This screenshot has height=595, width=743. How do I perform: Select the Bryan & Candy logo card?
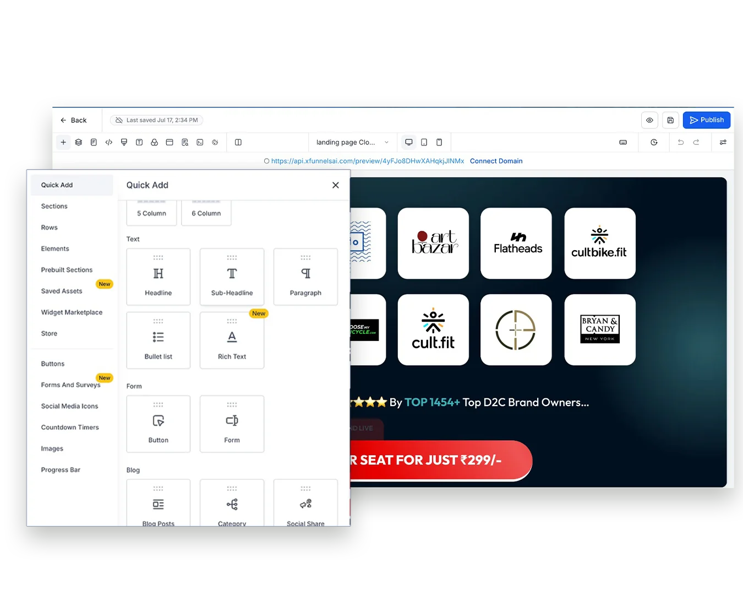600,329
